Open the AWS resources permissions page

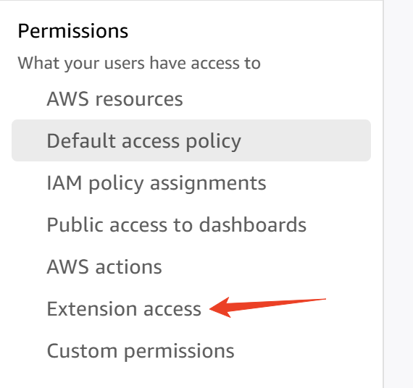tap(114, 99)
